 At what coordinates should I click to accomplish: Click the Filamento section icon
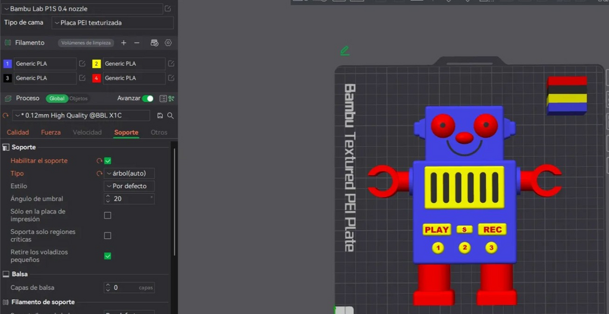click(7, 43)
